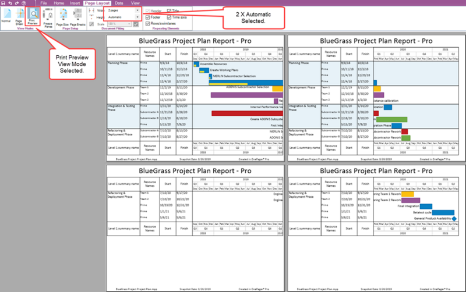Image resolution: width=466 pixels, height=292 pixels.
Task: Switch to the Insert ribbon tab
Action: click(75, 3)
